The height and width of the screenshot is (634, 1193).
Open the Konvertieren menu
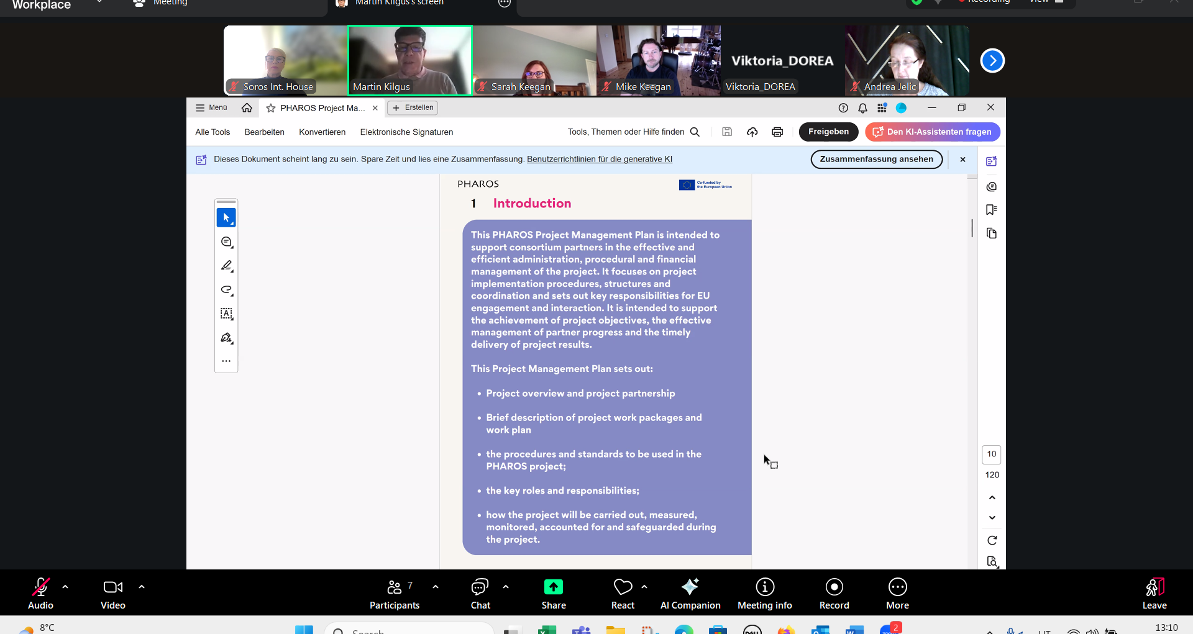coord(322,132)
